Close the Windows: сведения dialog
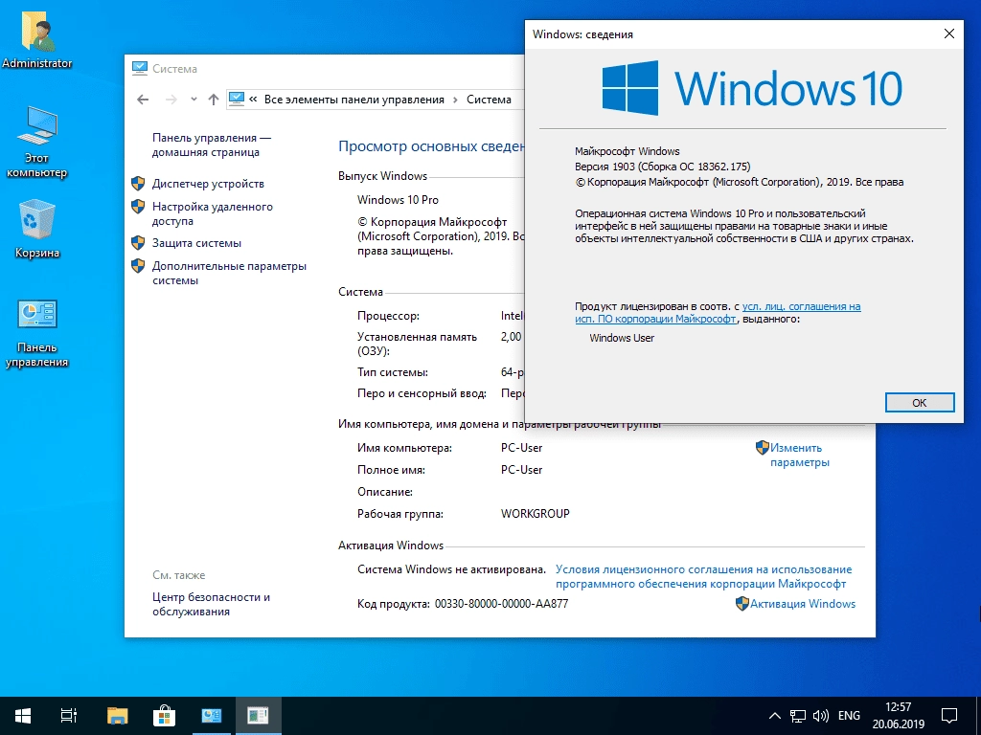981x735 pixels. (949, 33)
